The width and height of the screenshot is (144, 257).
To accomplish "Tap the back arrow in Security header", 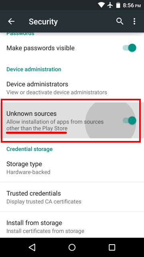I will click(x=11, y=21).
